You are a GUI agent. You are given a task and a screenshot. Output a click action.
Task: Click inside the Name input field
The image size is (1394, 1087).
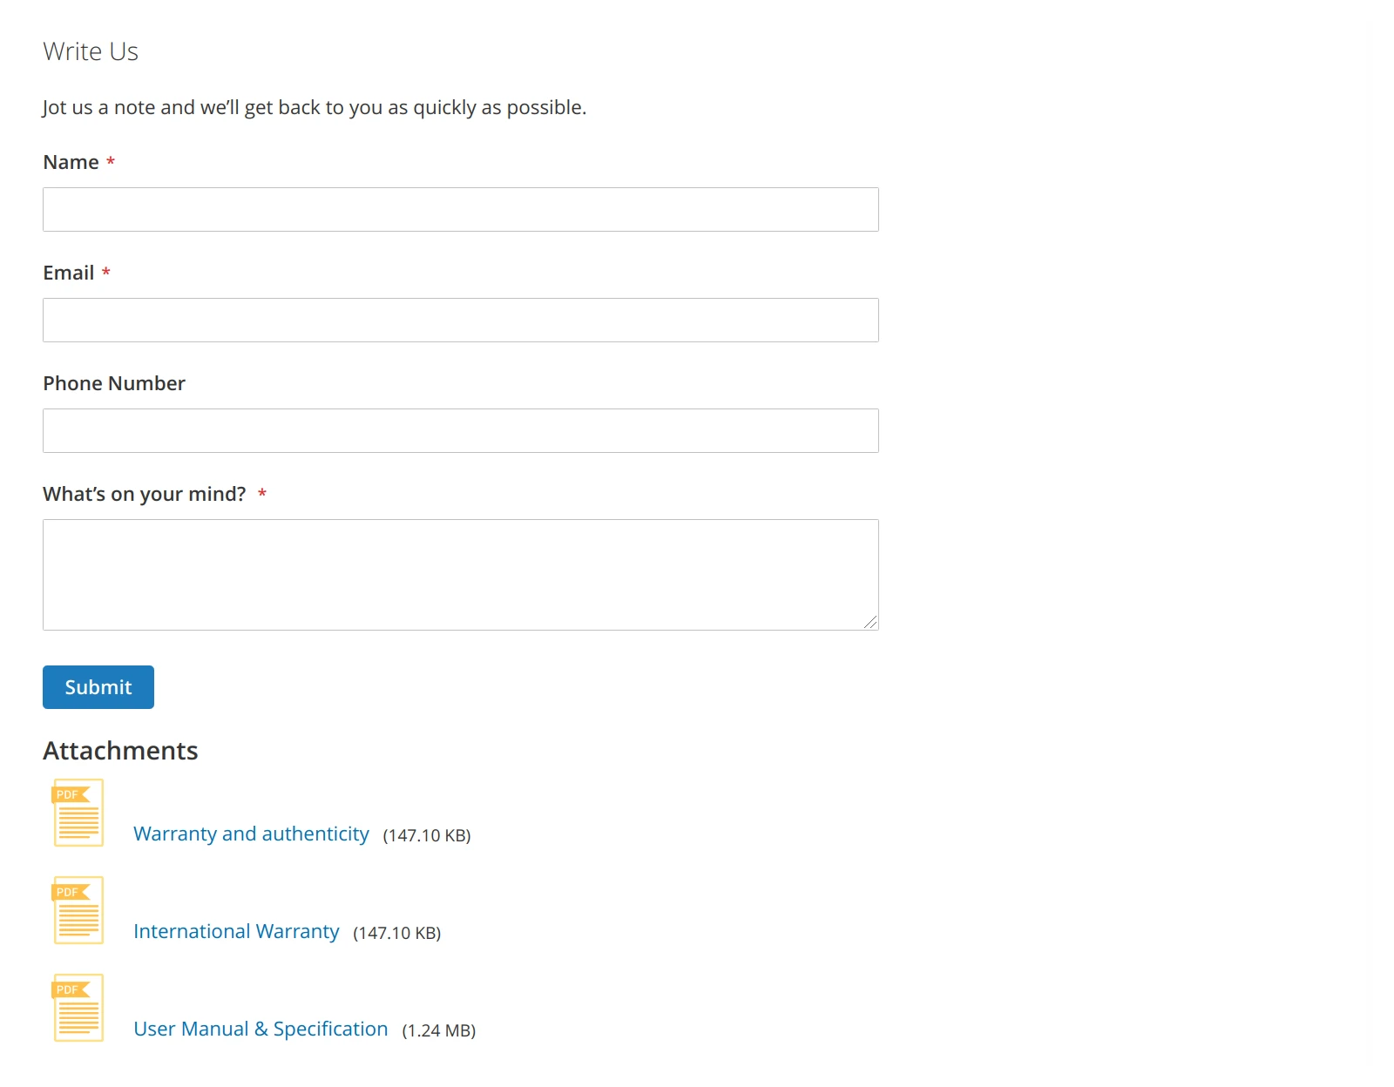460,209
